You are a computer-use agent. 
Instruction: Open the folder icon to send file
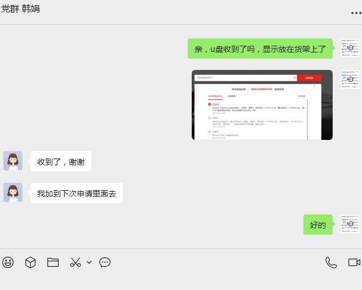(x=53, y=262)
